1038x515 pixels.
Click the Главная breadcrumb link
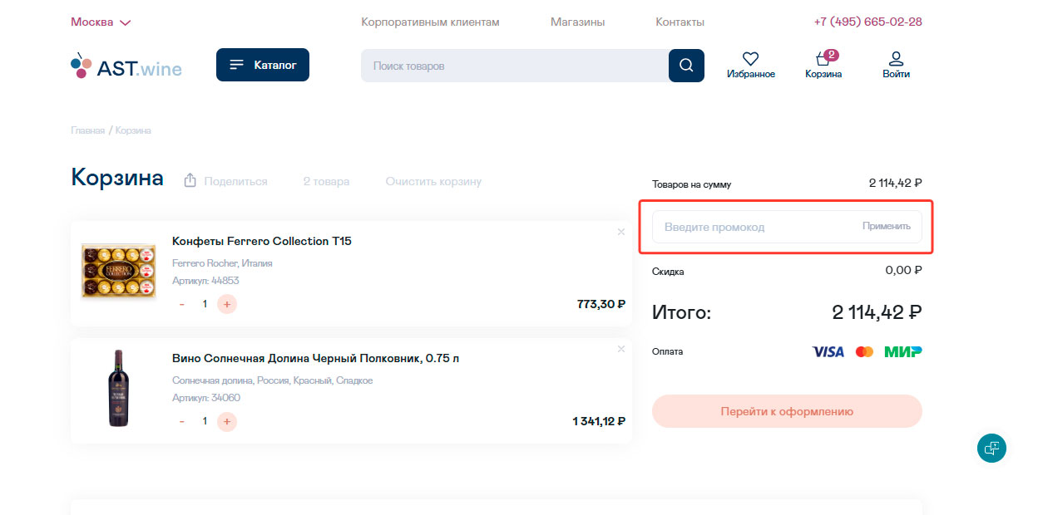coord(88,130)
